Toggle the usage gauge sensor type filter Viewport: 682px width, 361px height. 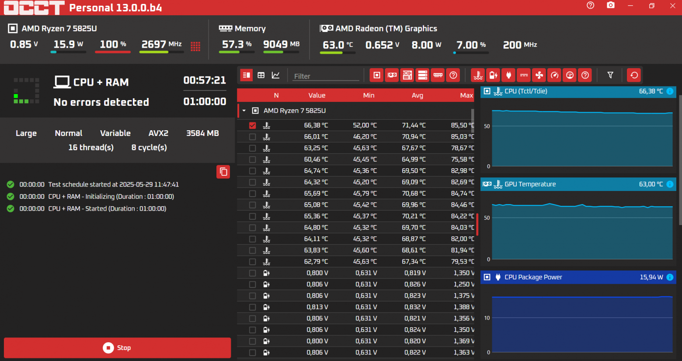tap(570, 75)
